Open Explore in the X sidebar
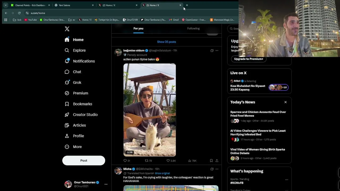Screen dimensions: 340x191 click(75, 50)
